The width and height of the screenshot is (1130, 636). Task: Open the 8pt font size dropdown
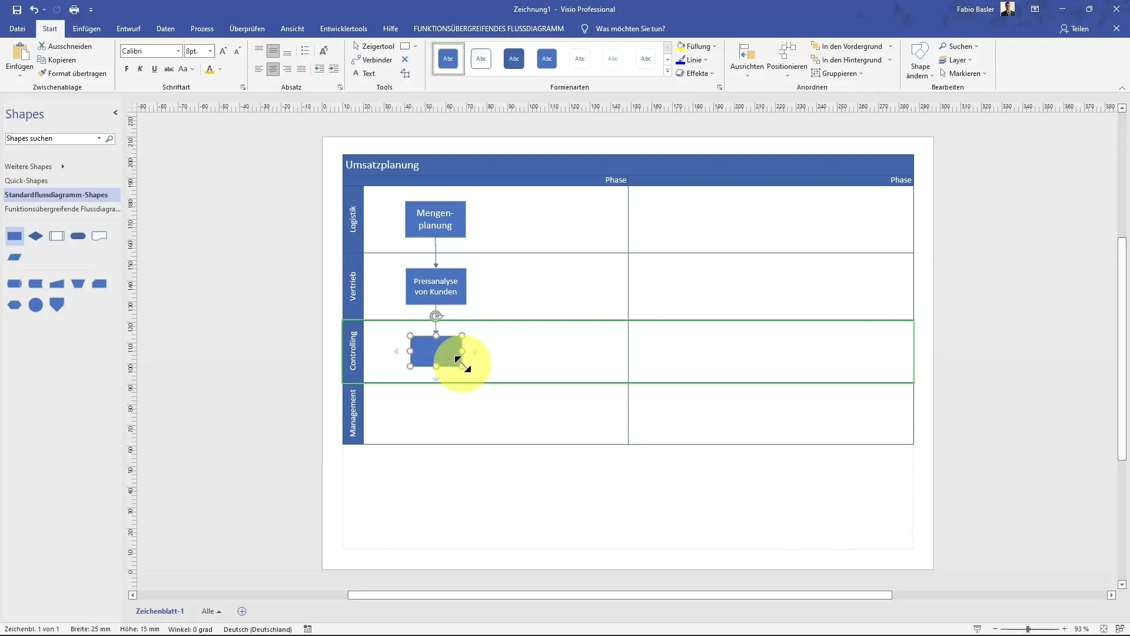pos(210,51)
